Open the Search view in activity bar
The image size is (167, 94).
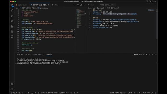tap(12, 11)
